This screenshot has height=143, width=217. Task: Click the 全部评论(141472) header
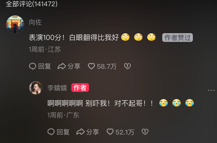click(31, 4)
